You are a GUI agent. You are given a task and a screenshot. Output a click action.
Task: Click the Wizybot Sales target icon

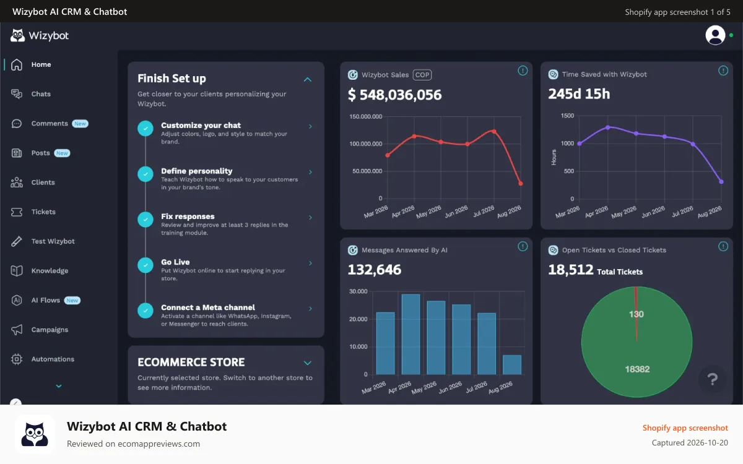point(353,75)
